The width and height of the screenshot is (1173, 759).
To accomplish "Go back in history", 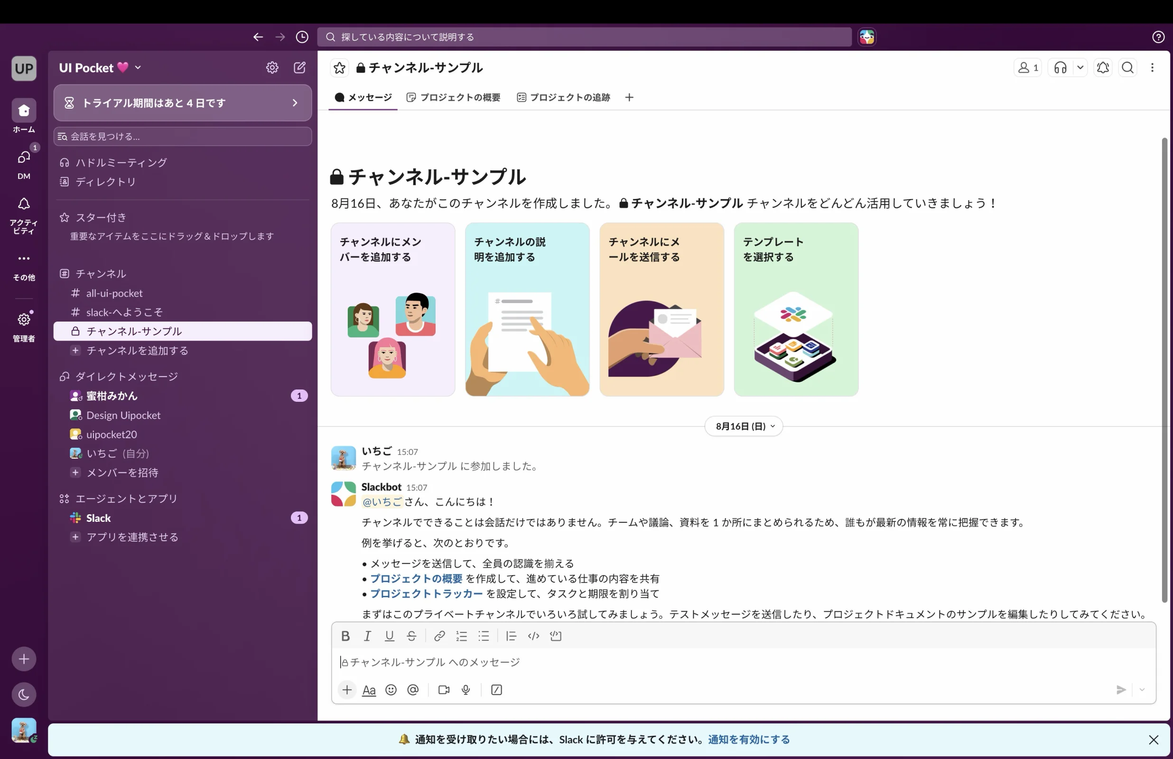I will [258, 37].
